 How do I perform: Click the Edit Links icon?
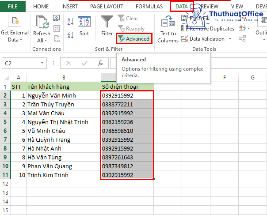[x=57, y=38]
